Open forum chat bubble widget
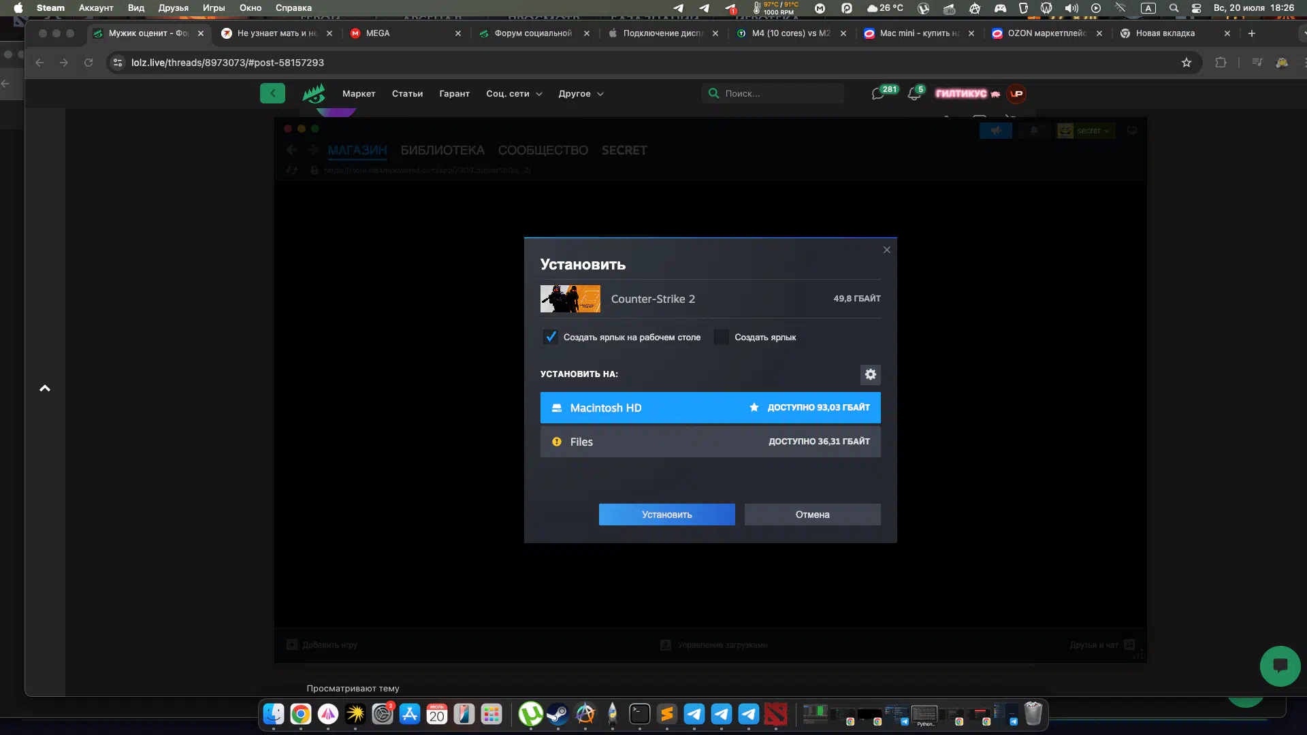 click(1280, 666)
